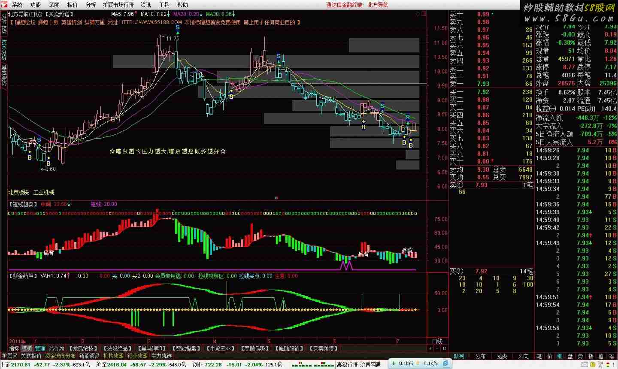Viewport: 618px width, 369px height.
Task: Select the 指标 tab below chart
Action: pos(14,348)
